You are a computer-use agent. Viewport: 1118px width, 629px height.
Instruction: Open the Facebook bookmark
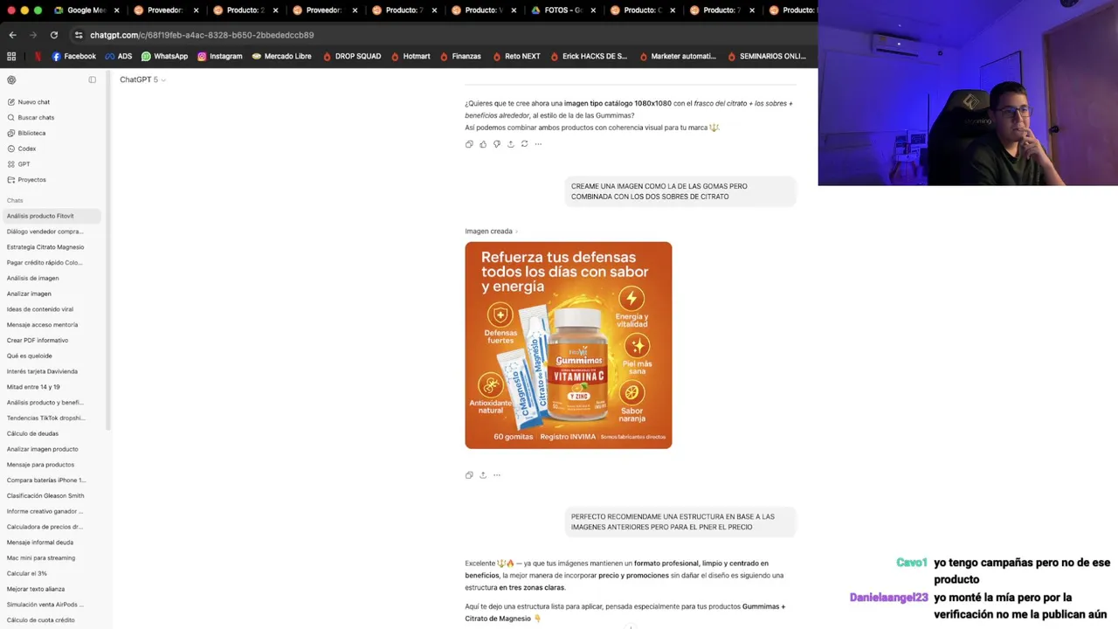(x=74, y=56)
